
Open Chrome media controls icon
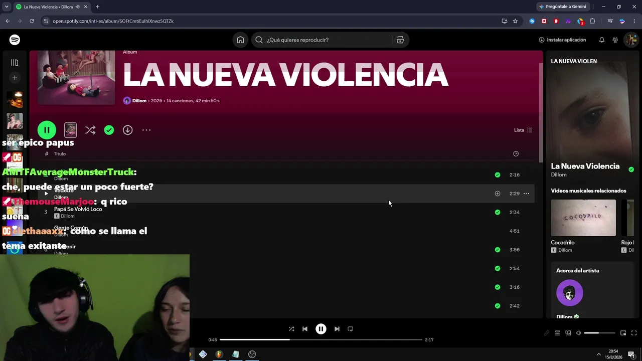[610, 21]
